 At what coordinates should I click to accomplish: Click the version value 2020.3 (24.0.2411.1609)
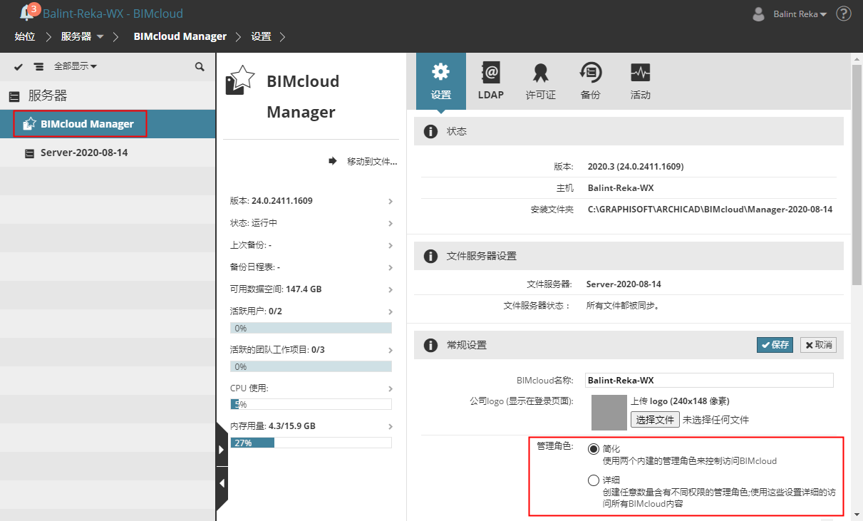(636, 167)
